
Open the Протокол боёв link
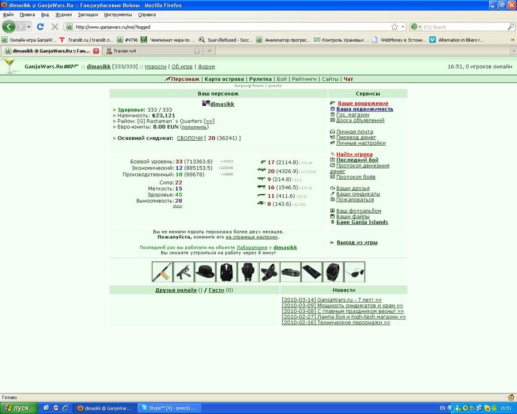coord(356,177)
